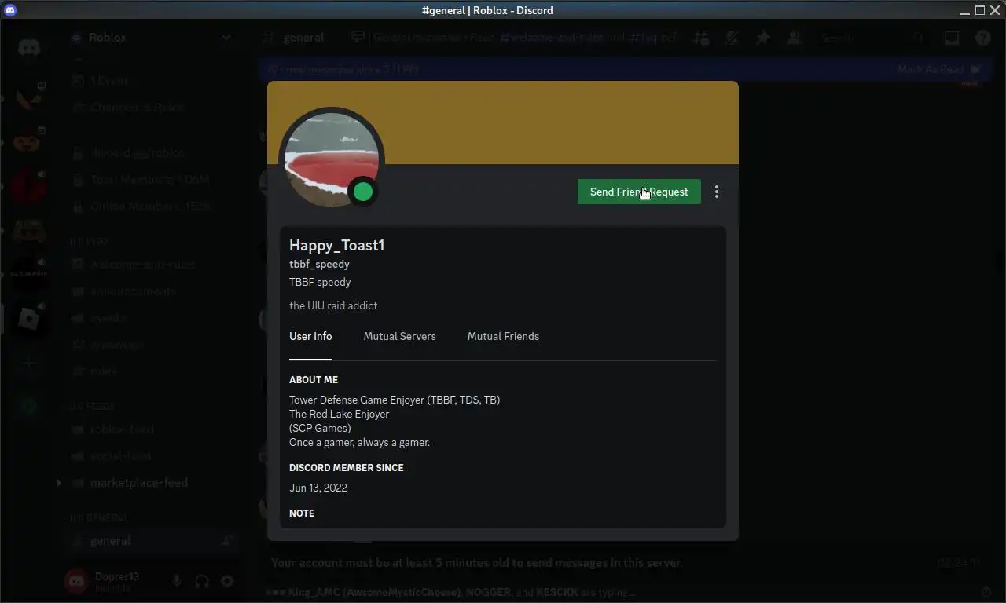This screenshot has width=1006, height=603.
Task: Click the 'Once a gamer, always a gamer.' line
Action: coord(359,442)
